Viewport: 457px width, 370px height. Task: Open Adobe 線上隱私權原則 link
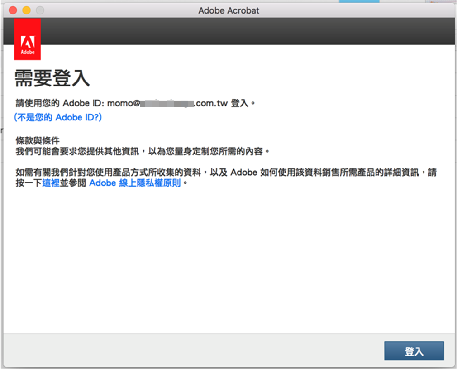pyautogui.click(x=135, y=183)
